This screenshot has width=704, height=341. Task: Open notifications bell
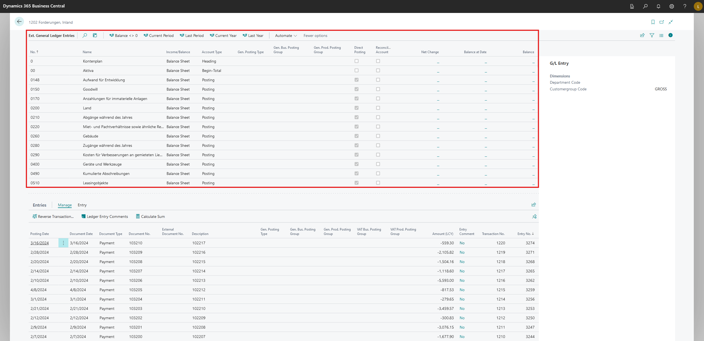coord(658,6)
